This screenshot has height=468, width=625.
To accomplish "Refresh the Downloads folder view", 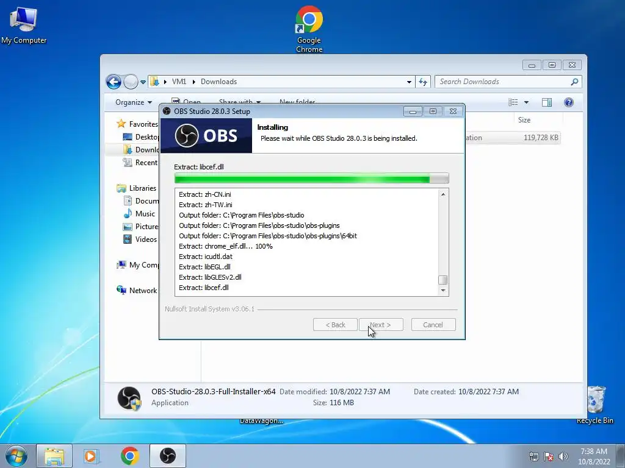I will [423, 82].
